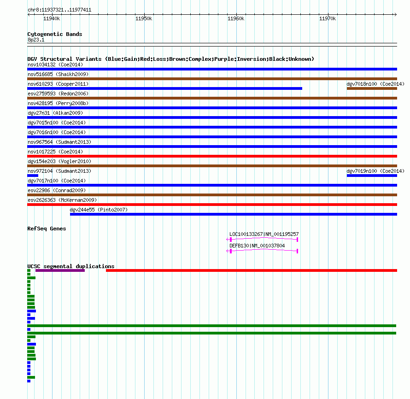410x399 pixels.
Task: Click the blue bar under nsv1034132
Action: 212,69
